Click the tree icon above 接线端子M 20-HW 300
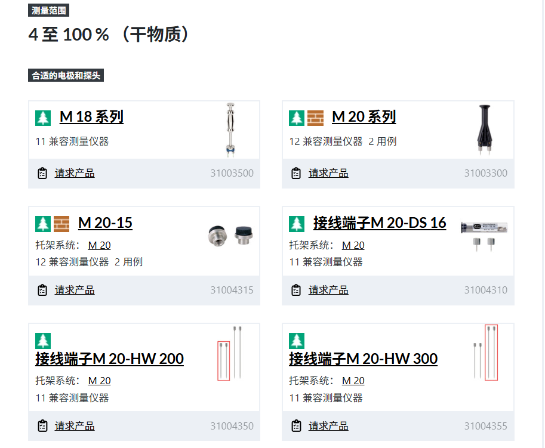Screen dimensions: 545x448 [x=297, y=341]
